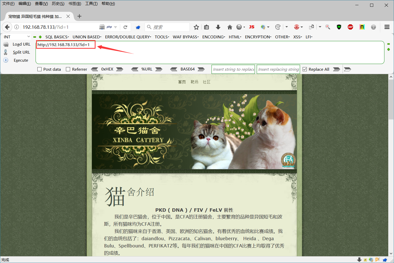Click the red user-agent switcher icon

tap(297, 27)
